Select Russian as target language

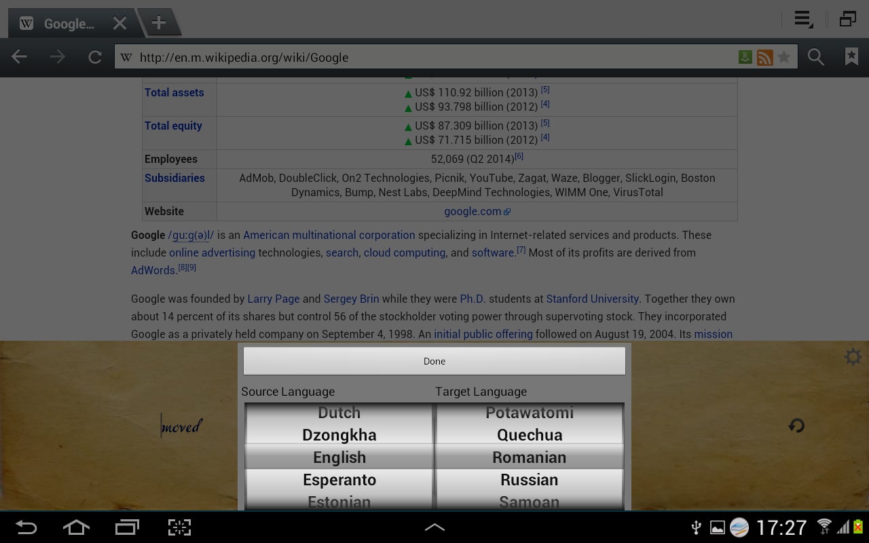coord(530,480)
